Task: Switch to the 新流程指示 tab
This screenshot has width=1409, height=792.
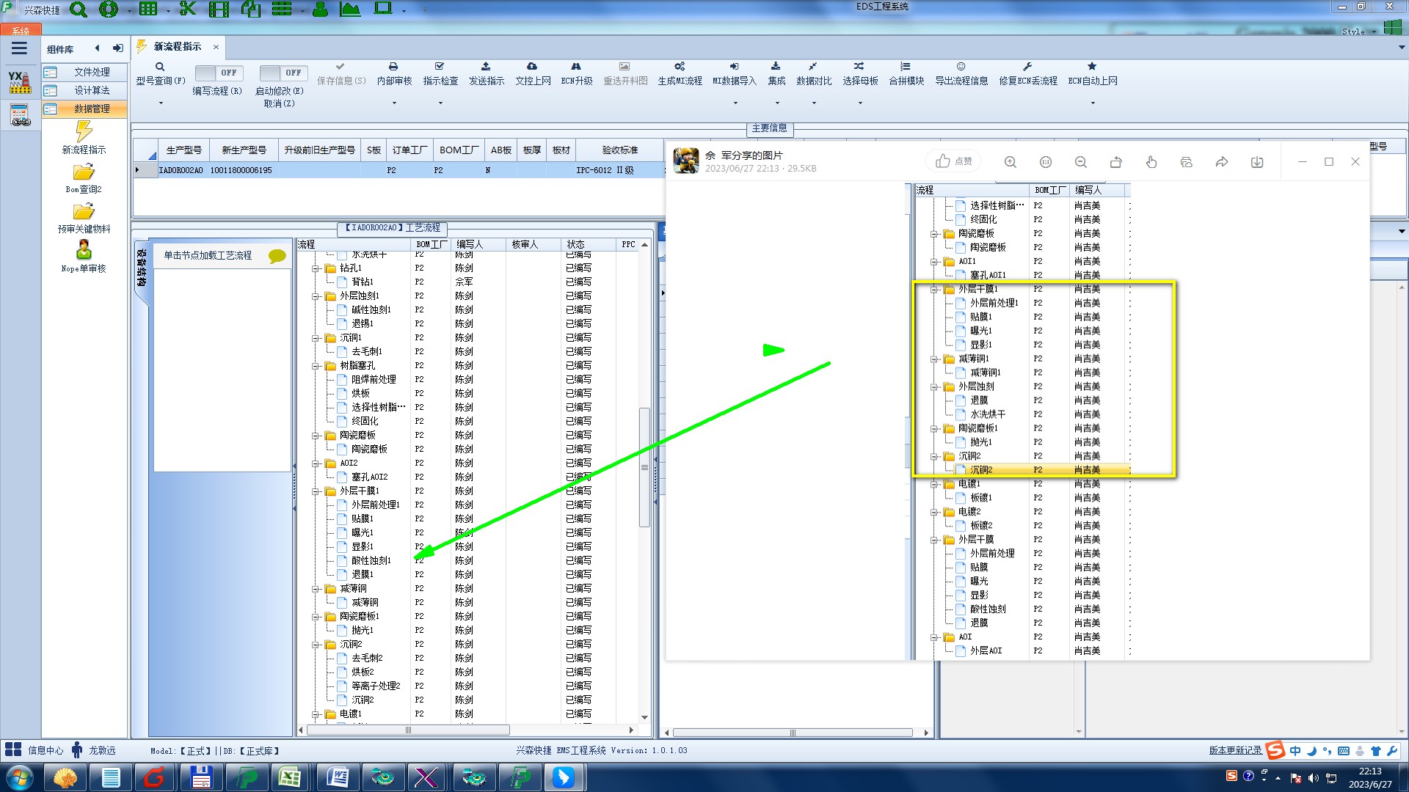Action: 177,47
